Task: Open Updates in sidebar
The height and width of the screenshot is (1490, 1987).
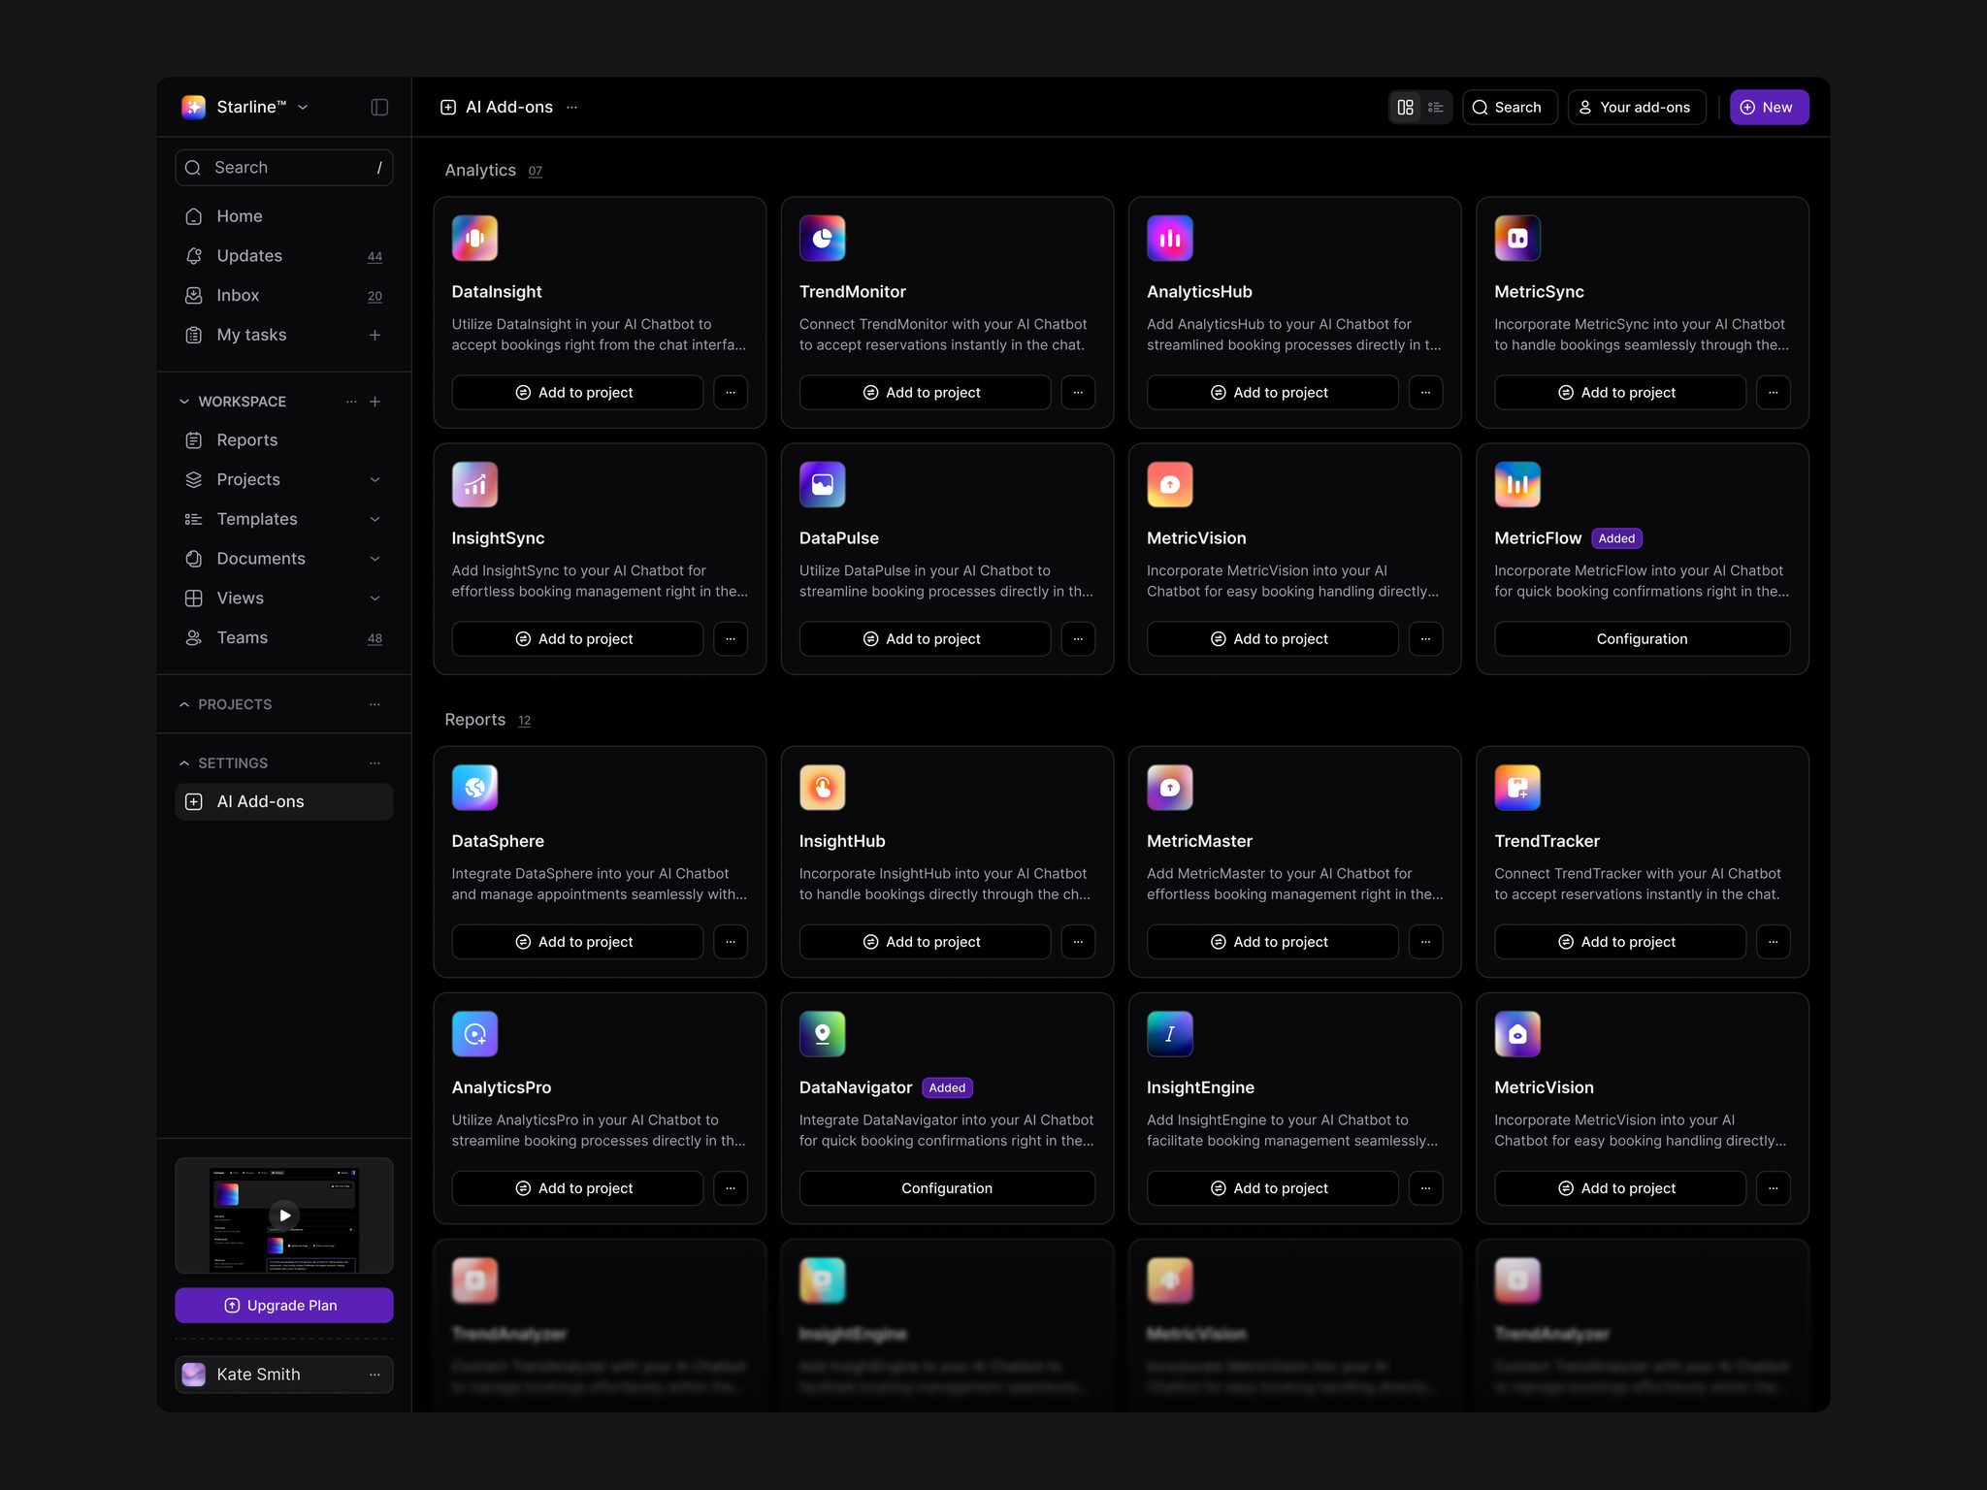Action: coord(283,256)
